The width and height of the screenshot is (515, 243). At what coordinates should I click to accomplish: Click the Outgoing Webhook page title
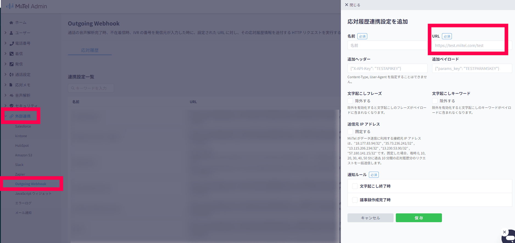[94, 24]
